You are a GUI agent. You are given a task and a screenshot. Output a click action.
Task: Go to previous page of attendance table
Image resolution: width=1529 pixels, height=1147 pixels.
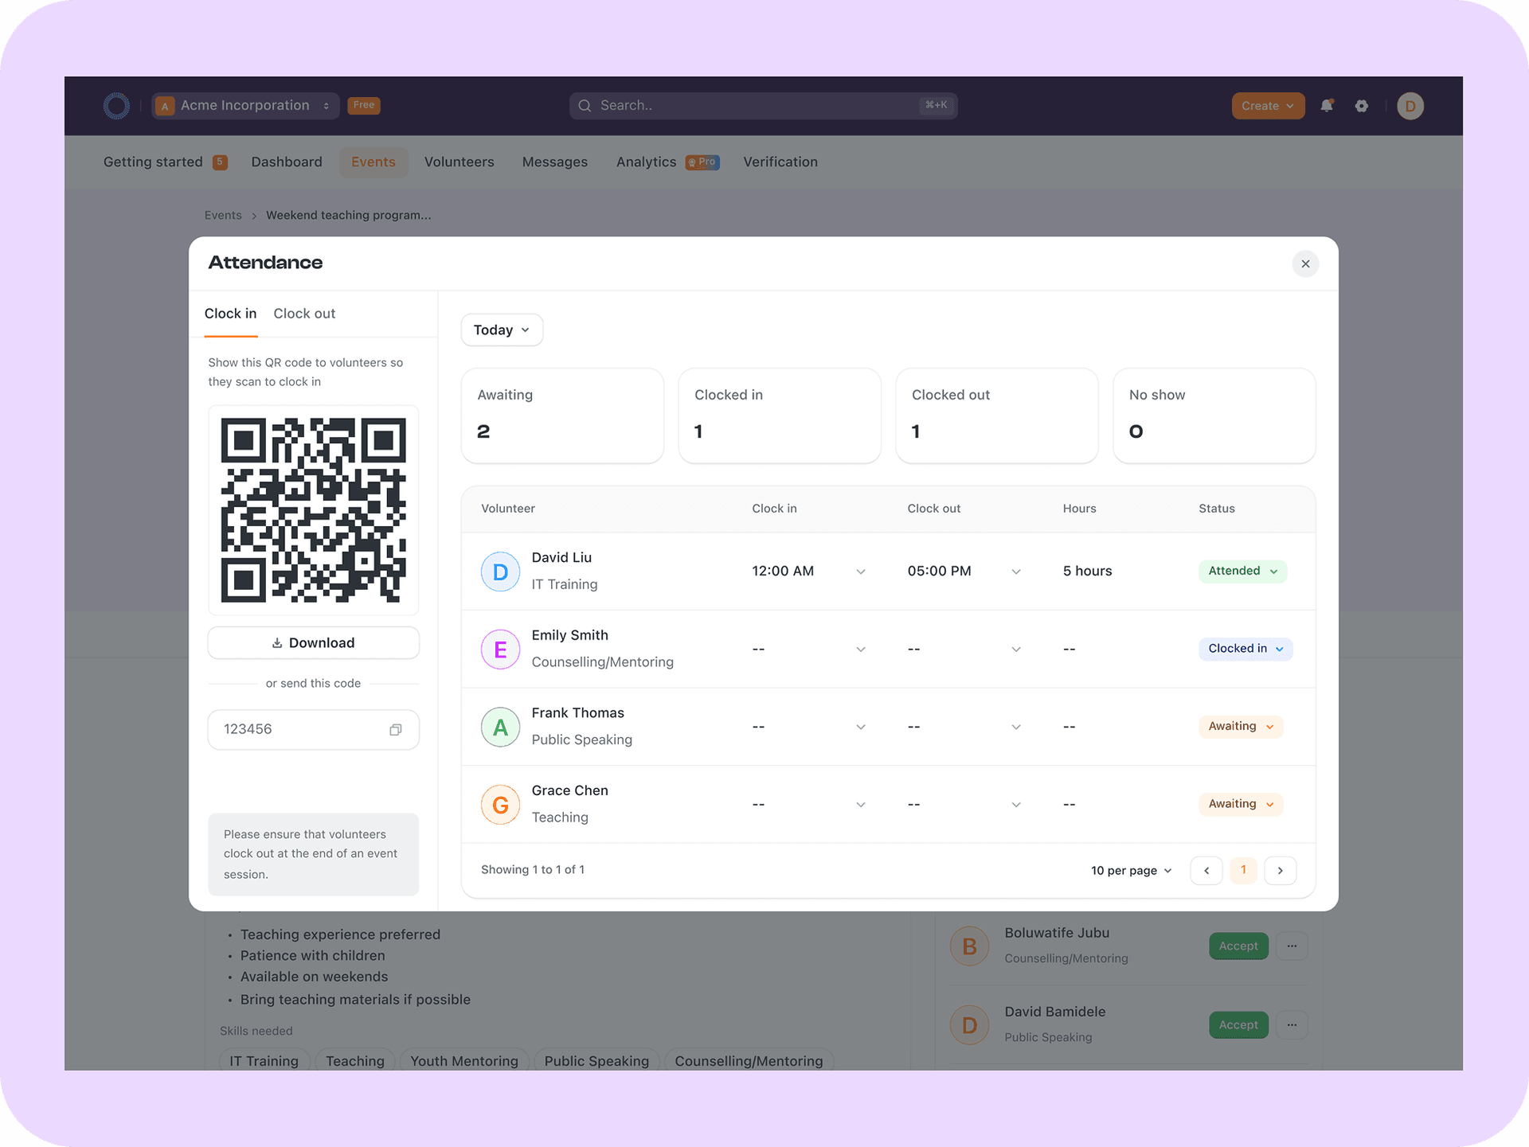[1206, 871]
